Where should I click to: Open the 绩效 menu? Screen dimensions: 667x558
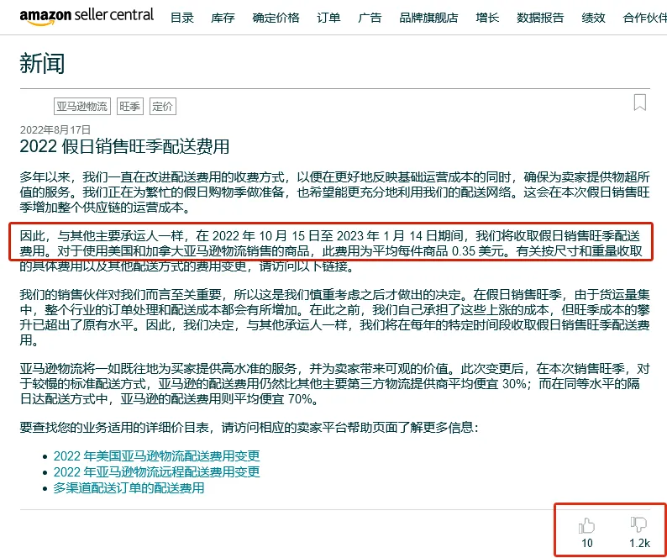tap(593, 18)
